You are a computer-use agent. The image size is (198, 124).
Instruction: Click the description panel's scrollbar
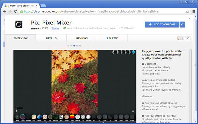click(x=191, y=71)
